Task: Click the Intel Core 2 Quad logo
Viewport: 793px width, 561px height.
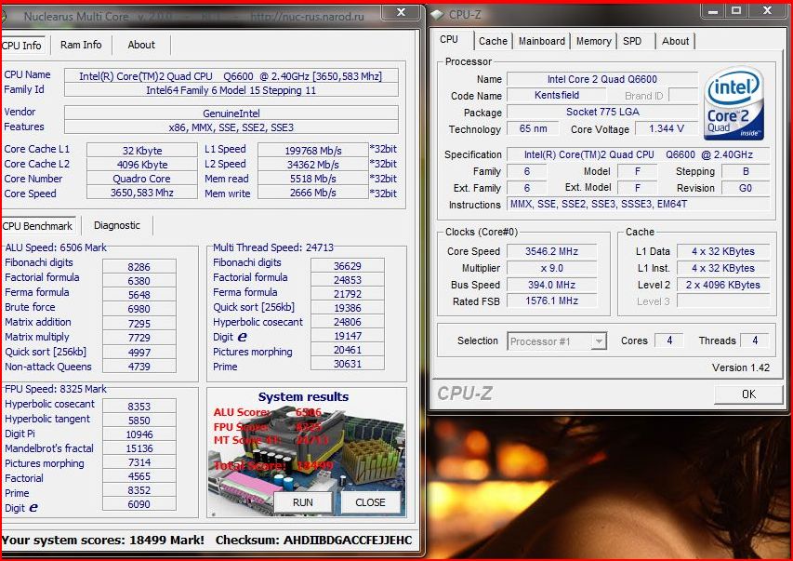Action: (x=734, y=103)
